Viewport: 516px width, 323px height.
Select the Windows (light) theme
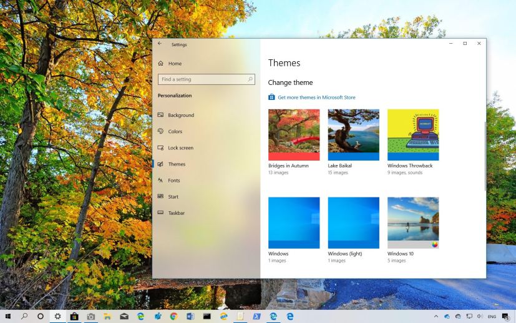[353, 223]
